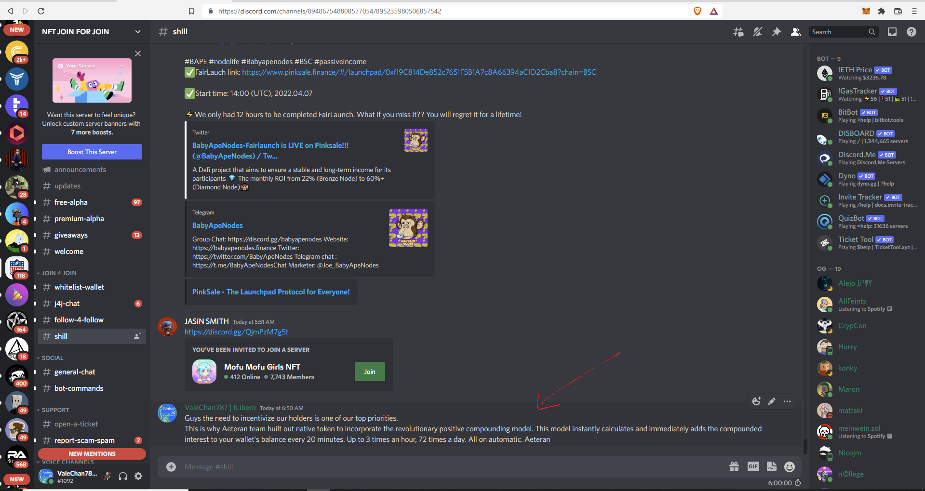Open the Help icon in header

pyautogui.click(x=912, y=32)
